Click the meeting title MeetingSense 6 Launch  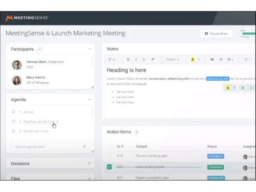point(66,33)
